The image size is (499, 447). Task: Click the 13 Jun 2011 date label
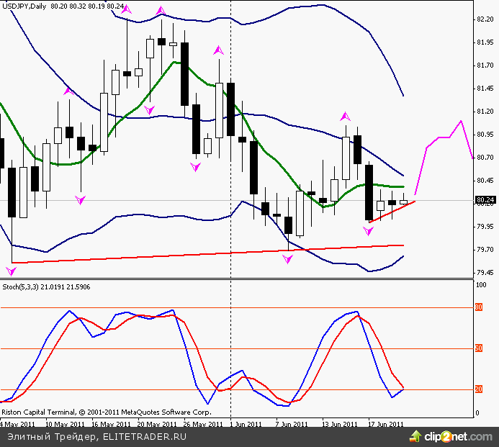click(341, 424)
